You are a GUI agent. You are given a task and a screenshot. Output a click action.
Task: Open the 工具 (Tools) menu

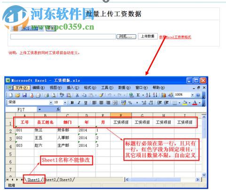(107, 88)
